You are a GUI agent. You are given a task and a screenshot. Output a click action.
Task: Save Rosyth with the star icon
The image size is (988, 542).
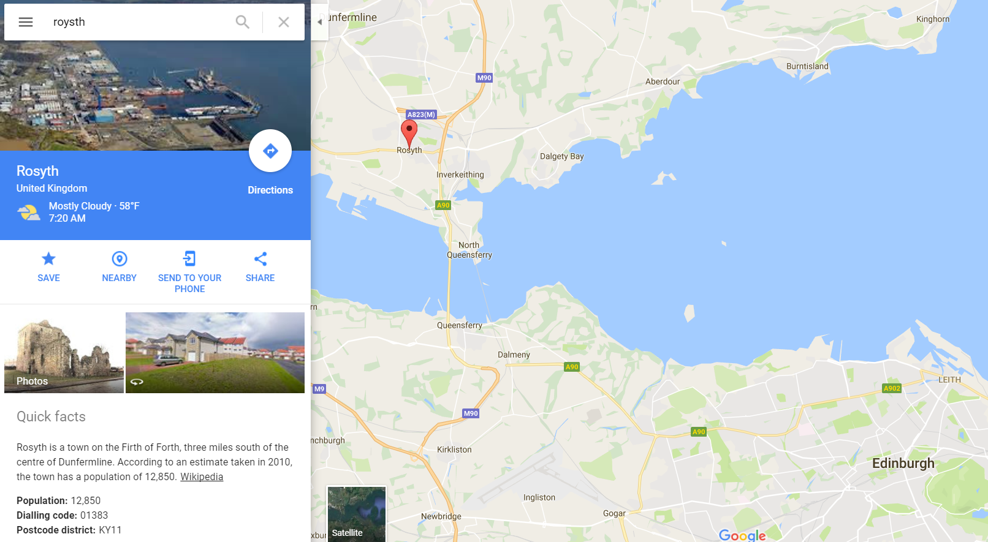pos(48,266)
